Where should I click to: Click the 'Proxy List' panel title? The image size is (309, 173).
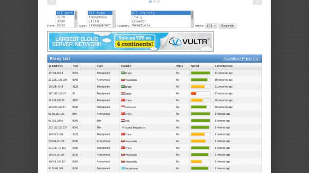tap(59, 59)
